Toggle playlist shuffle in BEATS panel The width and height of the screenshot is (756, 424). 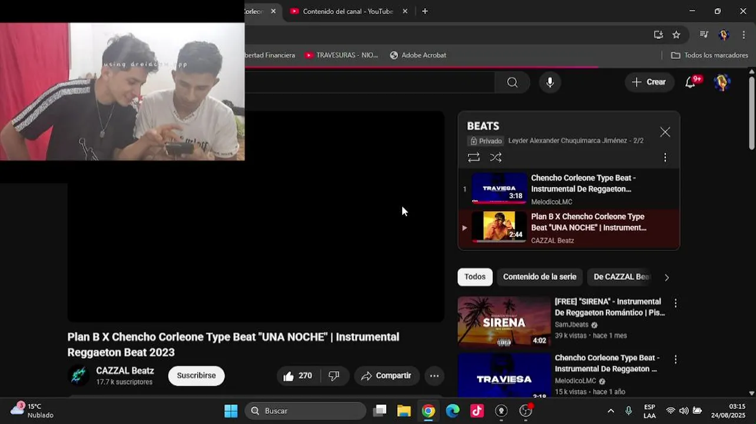pos(496,157)
